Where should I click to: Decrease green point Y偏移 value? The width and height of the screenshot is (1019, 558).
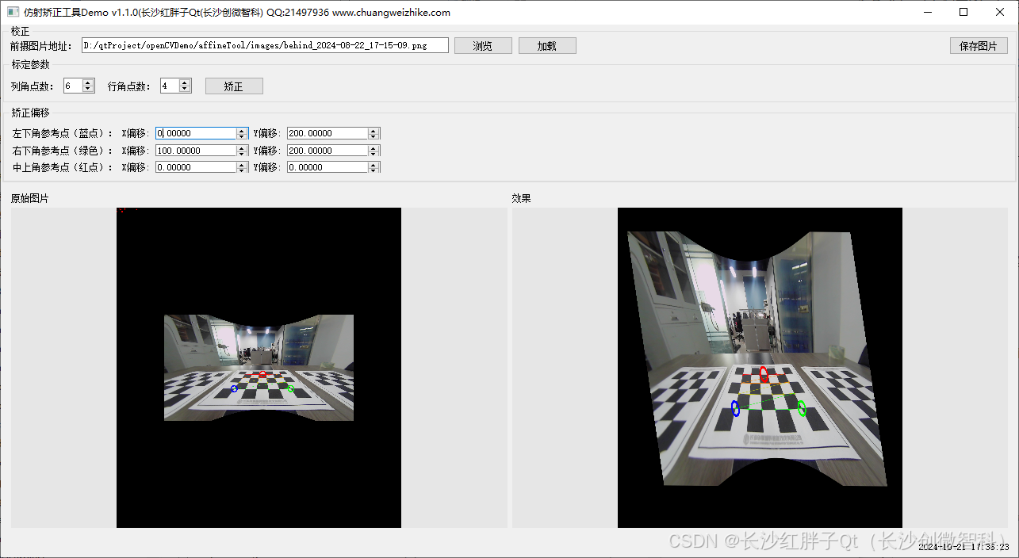coord(374,153)
